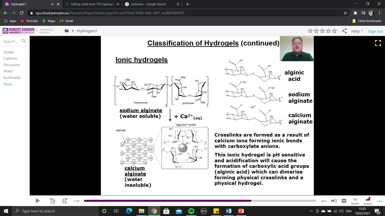The width and height of the screenshot is (385, 216).
Task: Rate video with first star
Action: (310, 31)
